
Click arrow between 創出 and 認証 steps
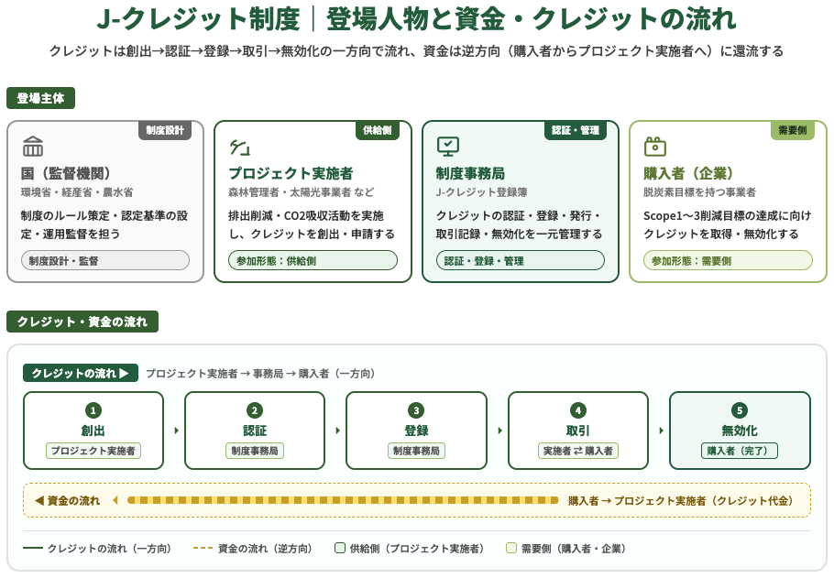coord(177,431)
